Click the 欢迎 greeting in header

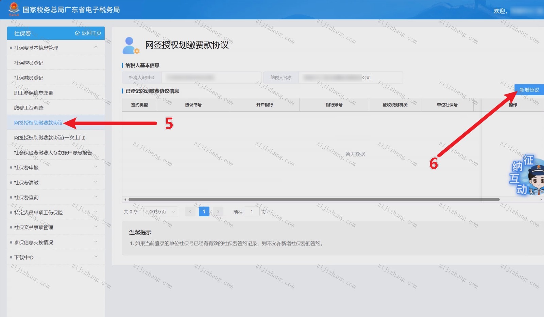pos(500,11)
